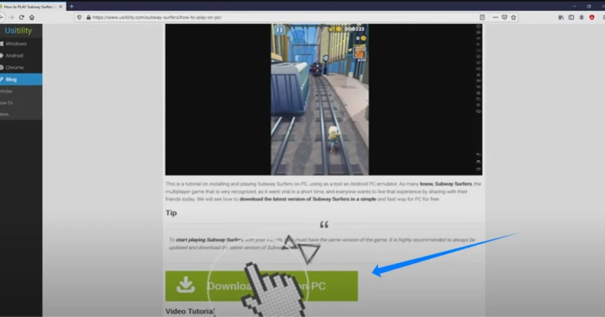Pause the Subway Surfers game preview
This screenshot has width=605, height=317.
[x=279, y=30]
